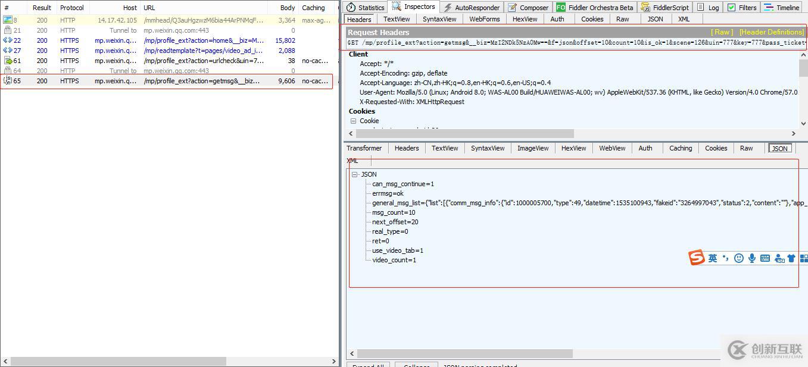Click the Sogou microphone voice input icon
808x367 pixels.
tap(752, 258)
